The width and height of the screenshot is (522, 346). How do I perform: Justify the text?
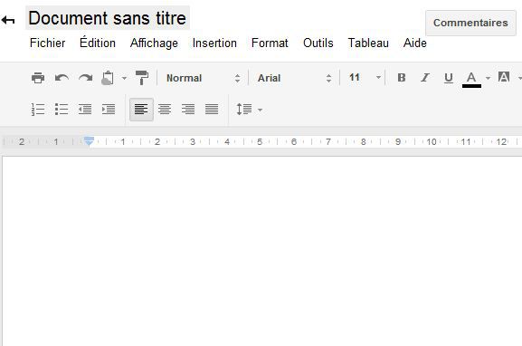212,110
